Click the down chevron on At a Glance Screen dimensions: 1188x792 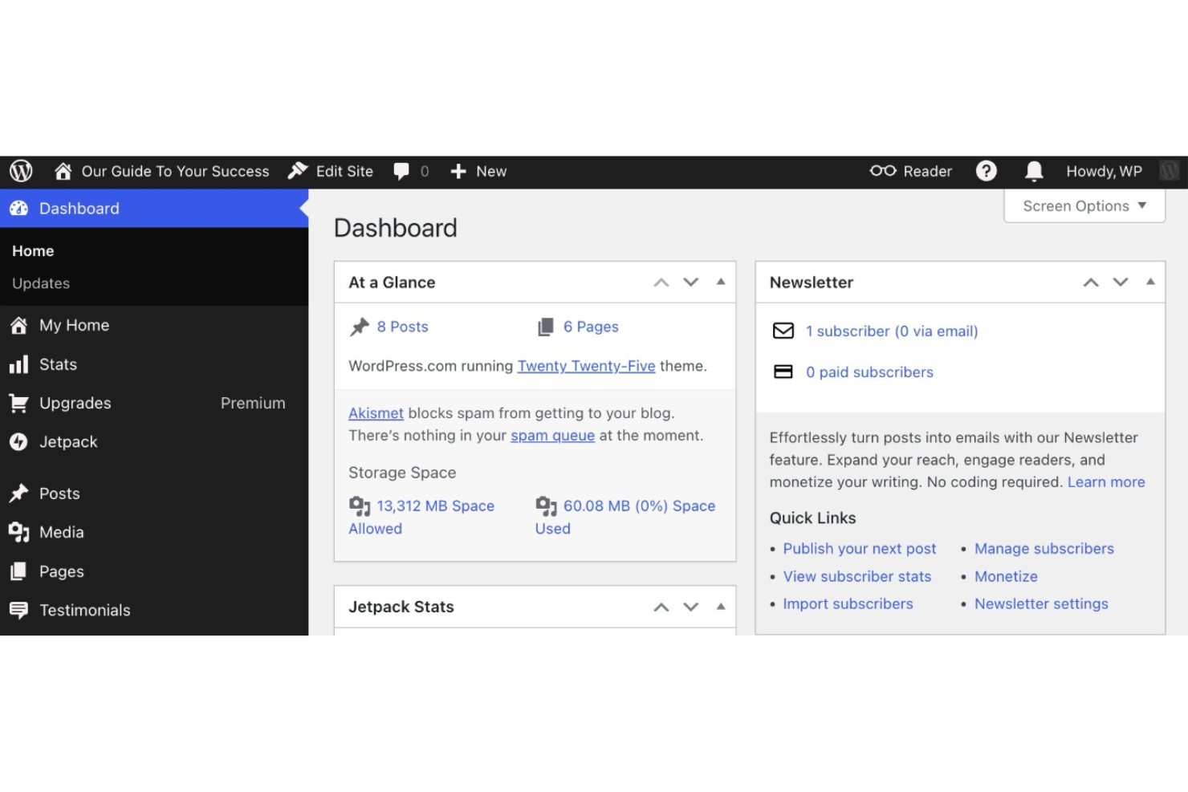tap(690, 282)
